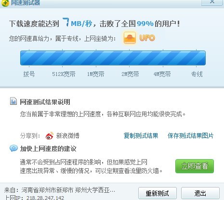
Task: Click the speech bubble suggestion icon
Action: click(13, 148)
